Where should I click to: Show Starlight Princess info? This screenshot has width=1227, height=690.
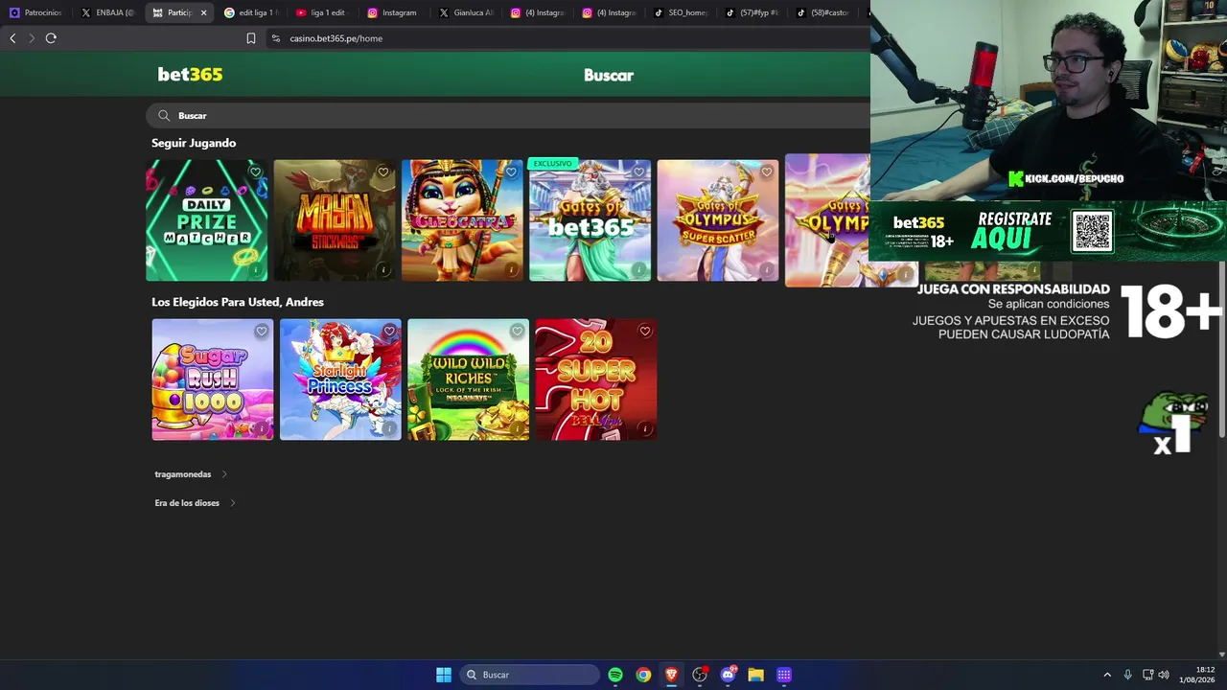[x=389, y=429]
